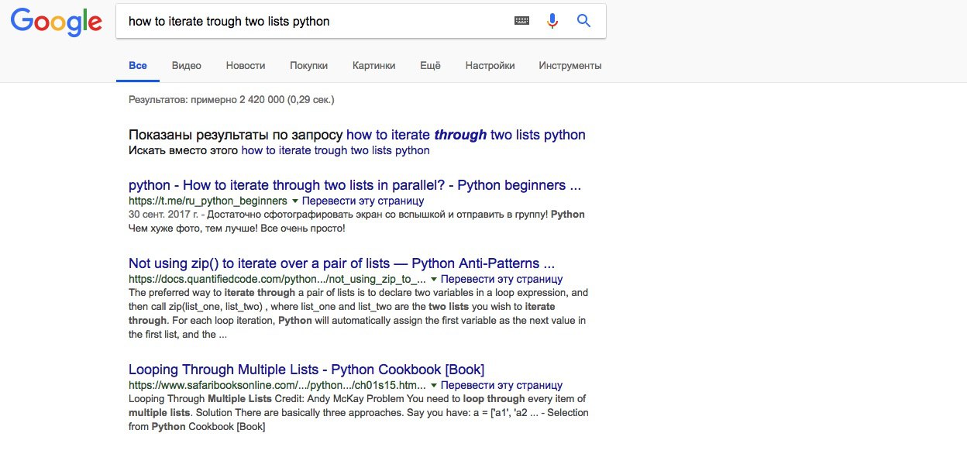
Task: Open Настройки menu
Action: pos(490,66)
